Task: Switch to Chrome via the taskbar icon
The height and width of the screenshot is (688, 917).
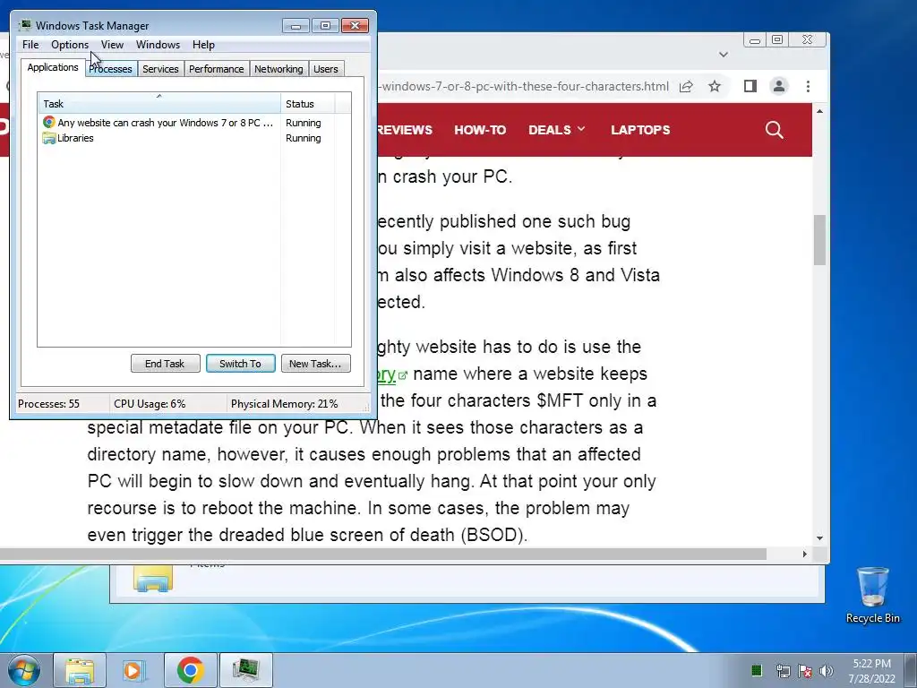Action: tap(190, 670)
